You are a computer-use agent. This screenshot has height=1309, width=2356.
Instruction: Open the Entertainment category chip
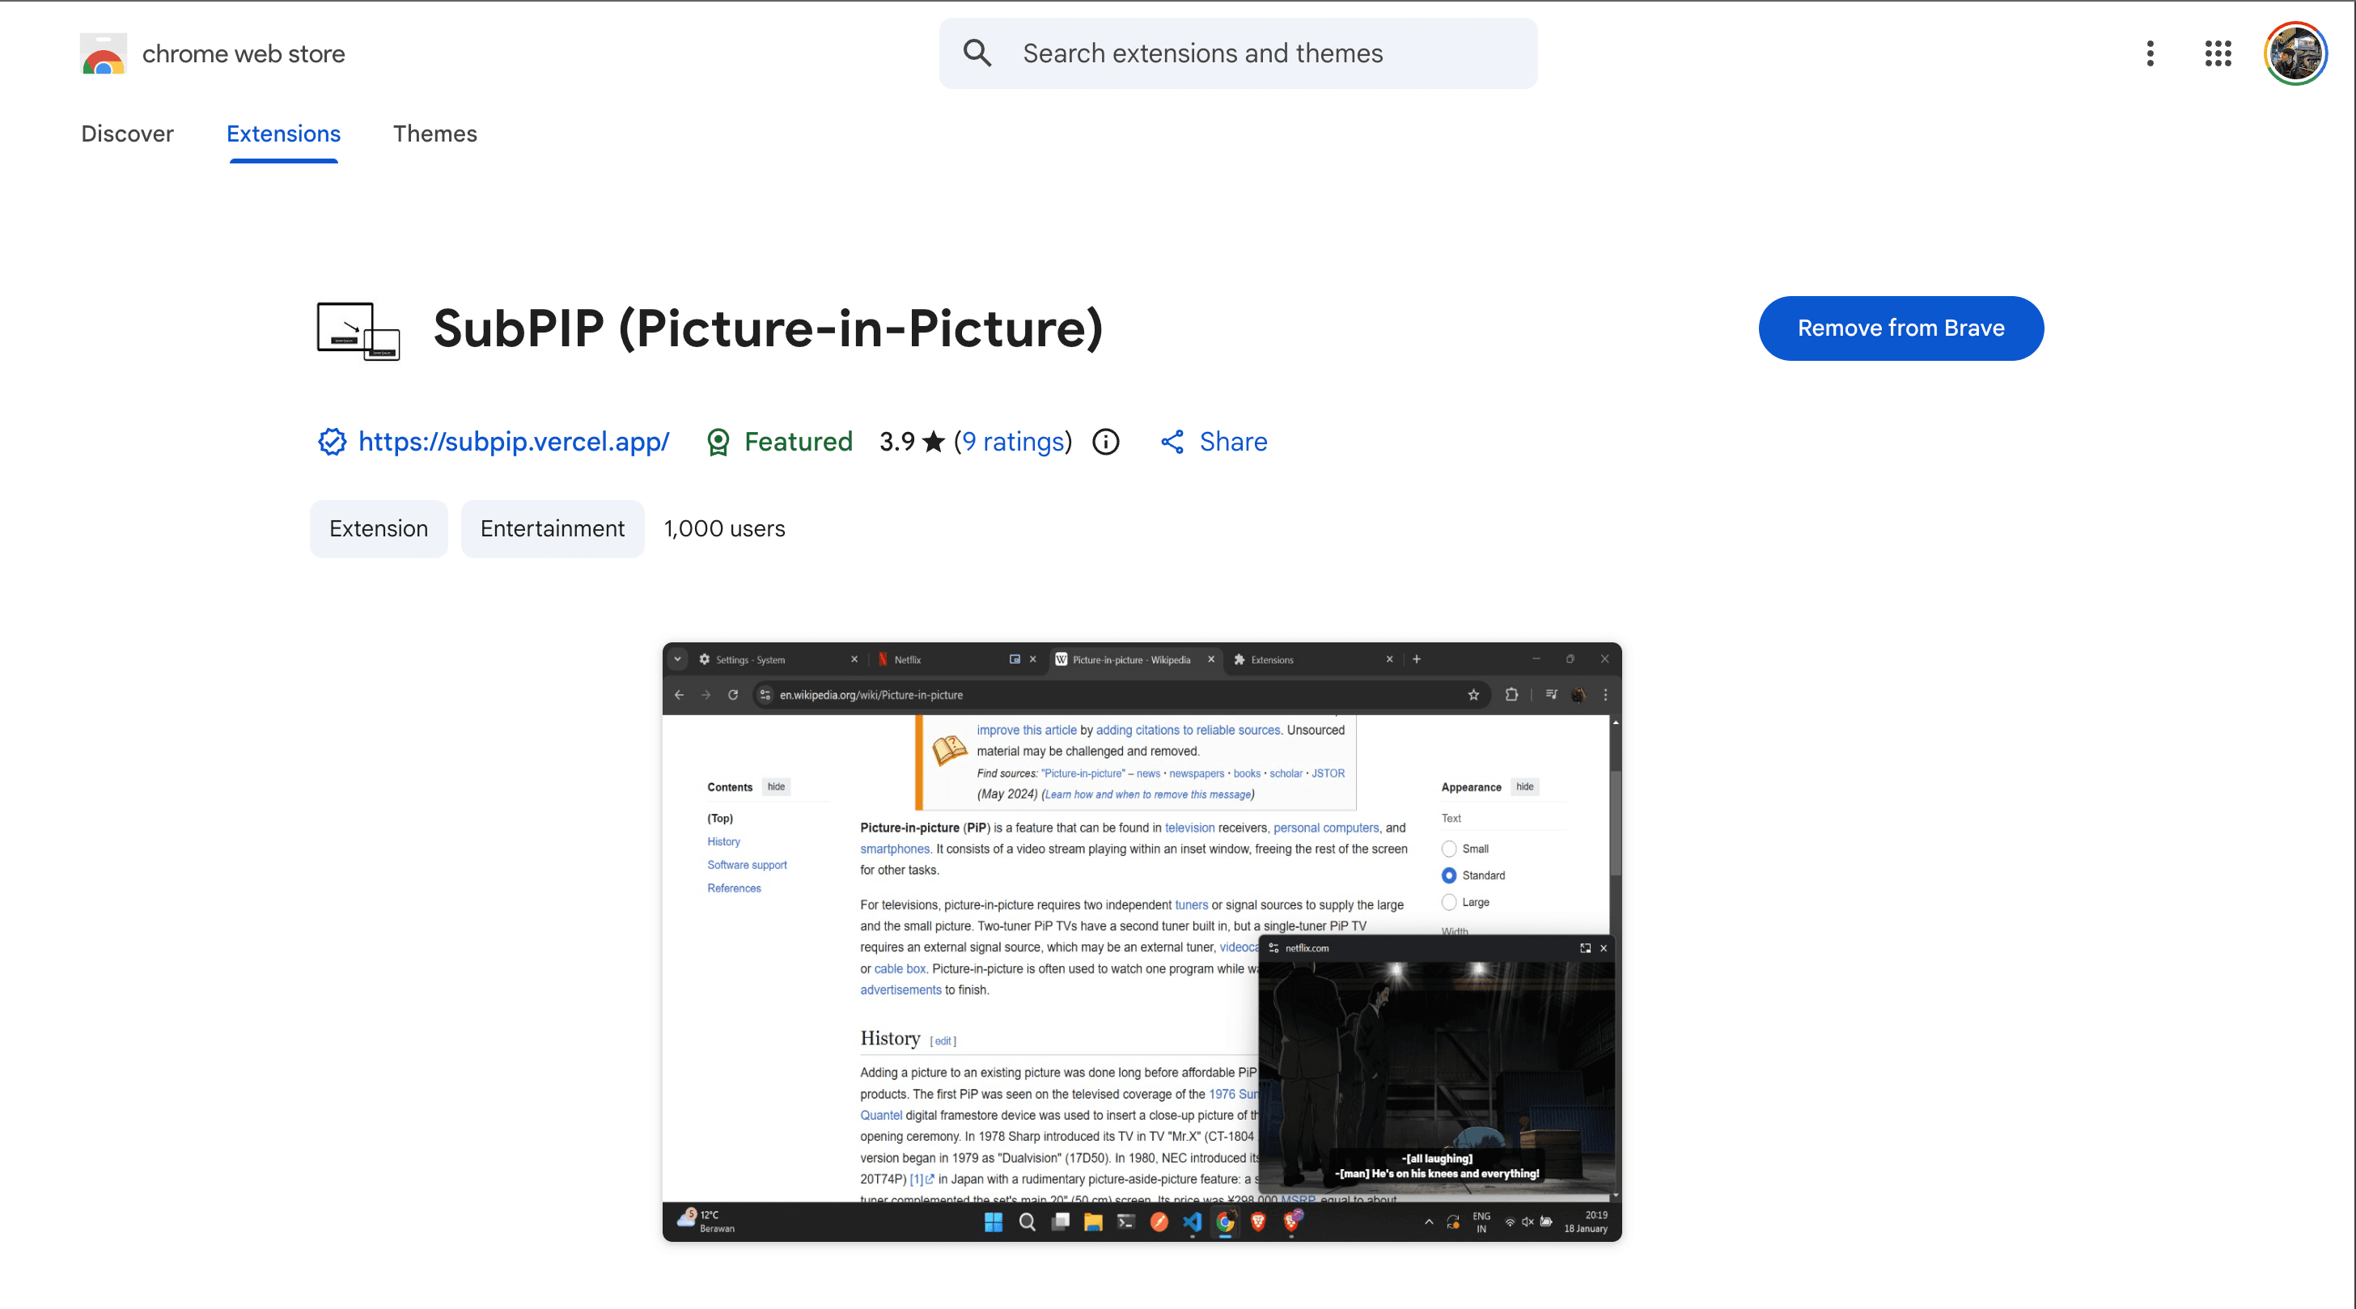tap(552, 527)
